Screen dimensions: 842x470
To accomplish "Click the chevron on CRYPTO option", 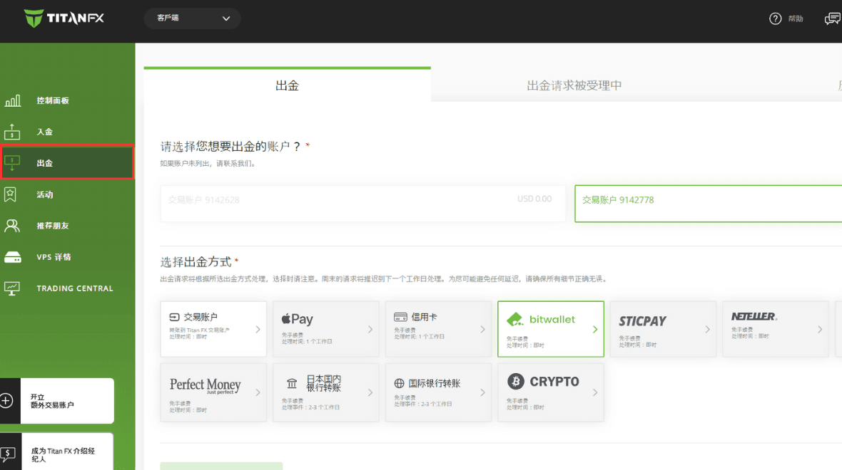I will [595, 392].
